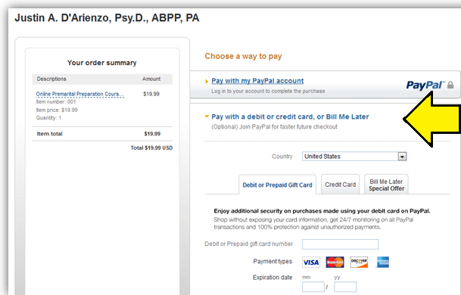Click the Visa card icon
Screen dimensions: 461x295
click(x=311, y=262)
